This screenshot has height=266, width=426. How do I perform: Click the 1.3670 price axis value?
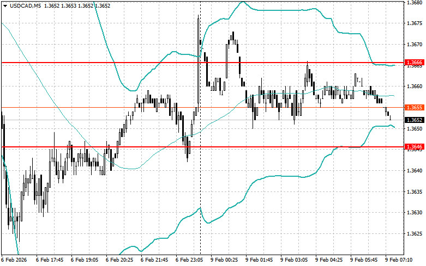click(x=415, y=45)
